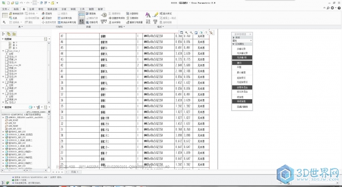
Task: Open the 格式 ribbon group dropdown
Action: (161, 27)
